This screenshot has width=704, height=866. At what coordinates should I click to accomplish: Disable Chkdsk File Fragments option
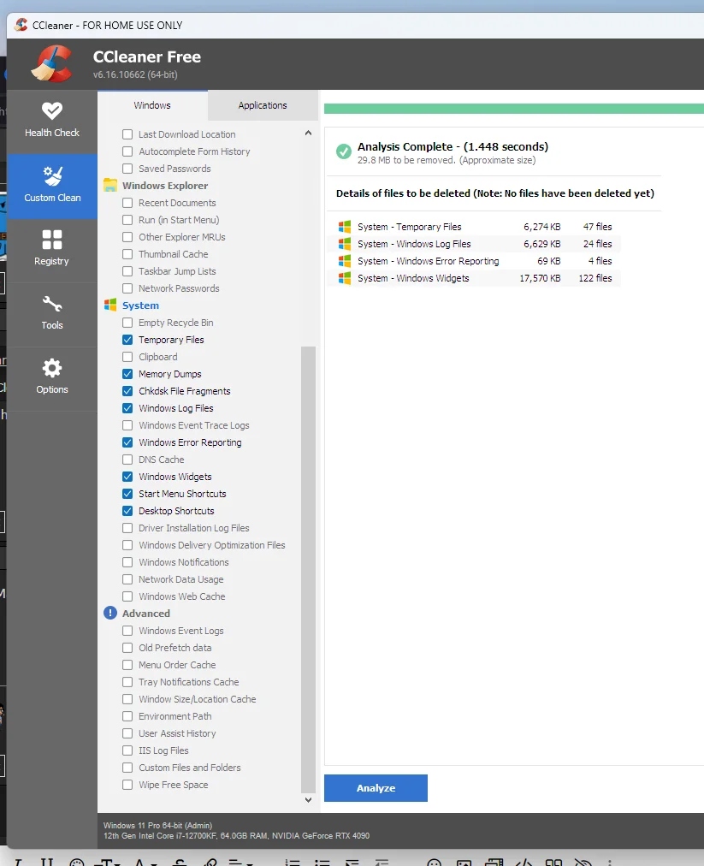(x=127, y=391)
